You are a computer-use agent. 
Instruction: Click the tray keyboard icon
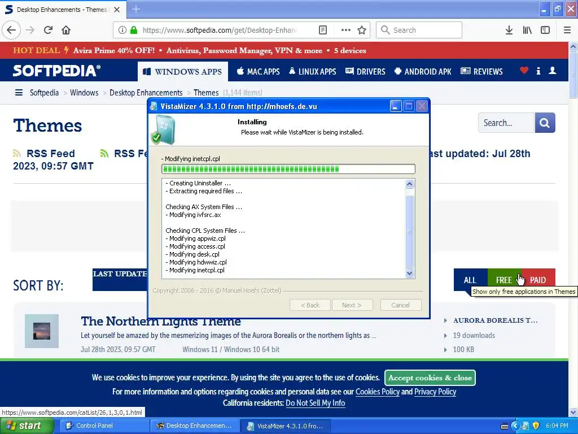tap(505, 426)
